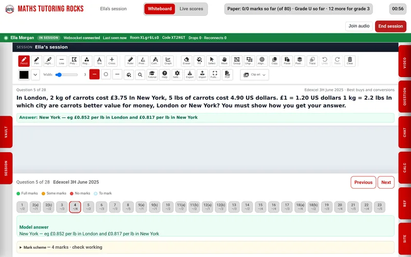Click the Maths Tutoring Rocks logo
The image size is (411, 257).
point(44,9)
